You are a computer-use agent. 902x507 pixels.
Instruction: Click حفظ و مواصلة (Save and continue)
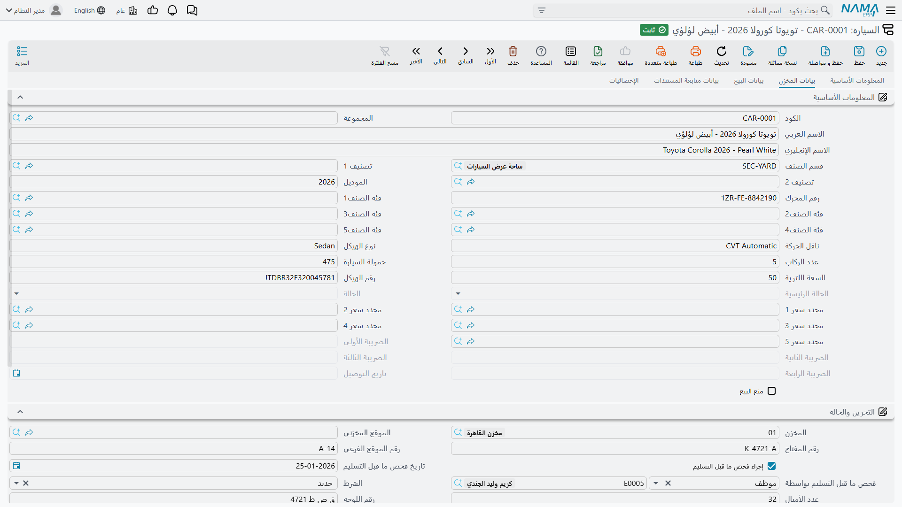click(x=825, y=55)
